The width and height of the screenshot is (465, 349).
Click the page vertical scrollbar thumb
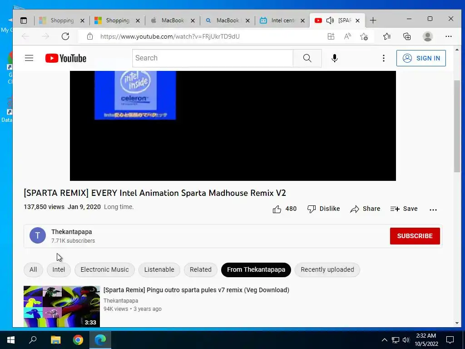tap(457, 126)
